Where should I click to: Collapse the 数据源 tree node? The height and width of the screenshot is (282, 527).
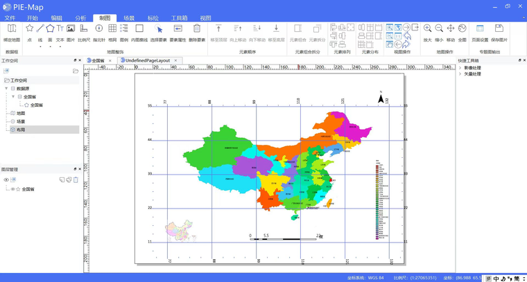(x=6, y=89)
